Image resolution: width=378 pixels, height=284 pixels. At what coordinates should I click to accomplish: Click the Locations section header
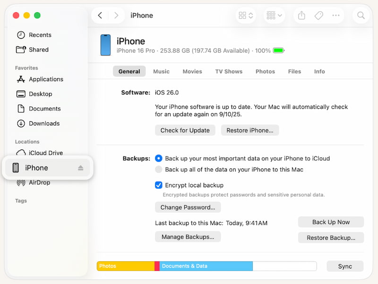point(27,142)
